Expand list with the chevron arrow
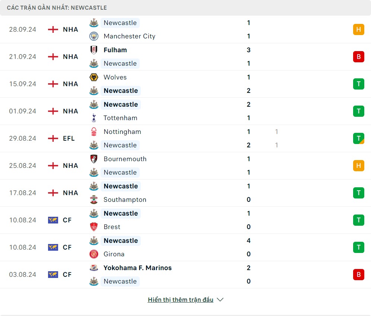The height and width of the screenshot is (316, 371). coord(220,300)
